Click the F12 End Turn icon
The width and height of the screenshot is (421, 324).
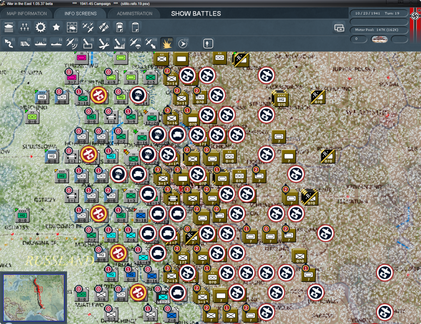click(x=183, y=43)
